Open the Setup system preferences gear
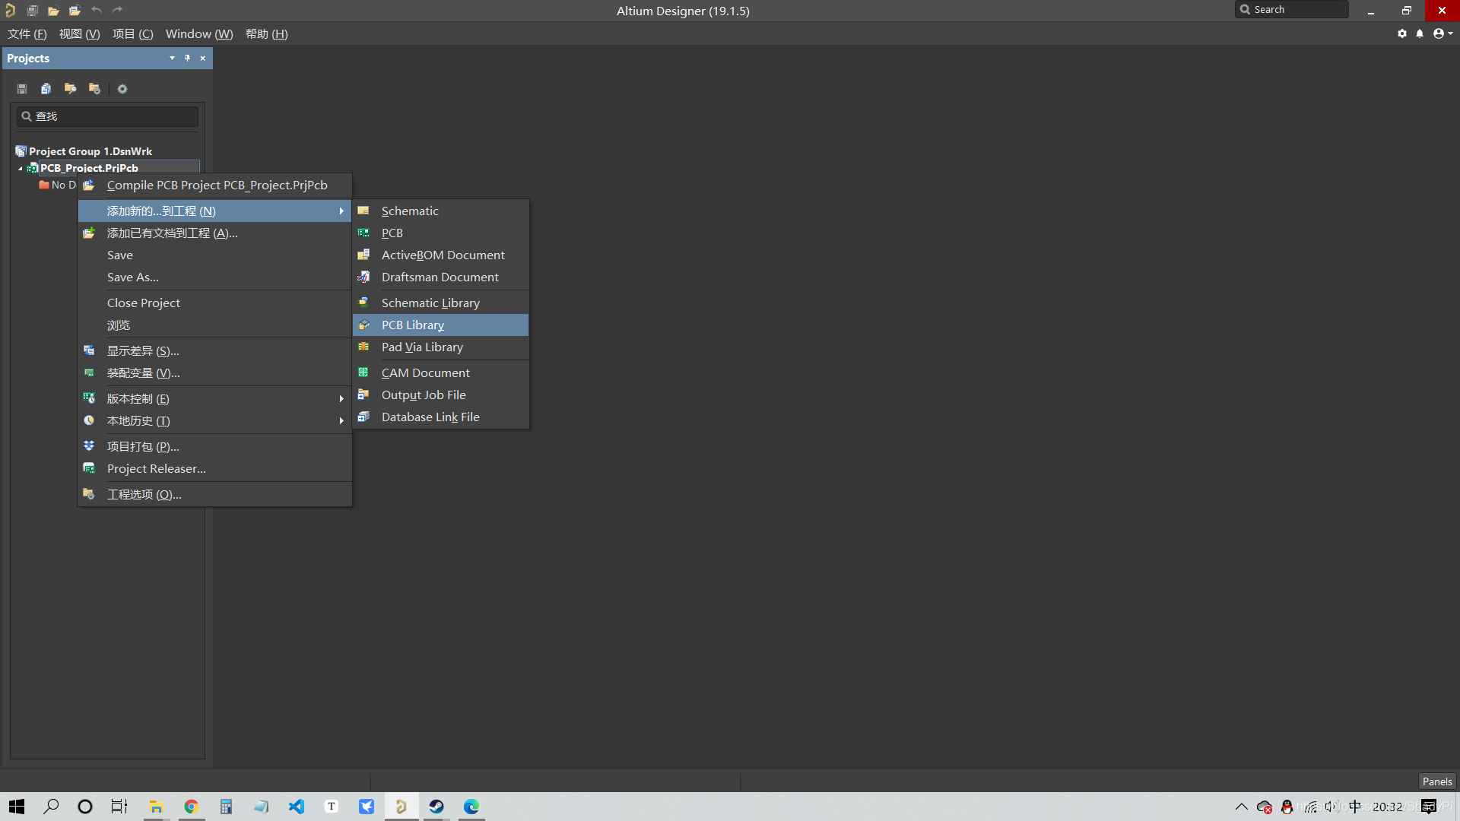Viewport: 1460px width, 821px height. [1401, 33]
